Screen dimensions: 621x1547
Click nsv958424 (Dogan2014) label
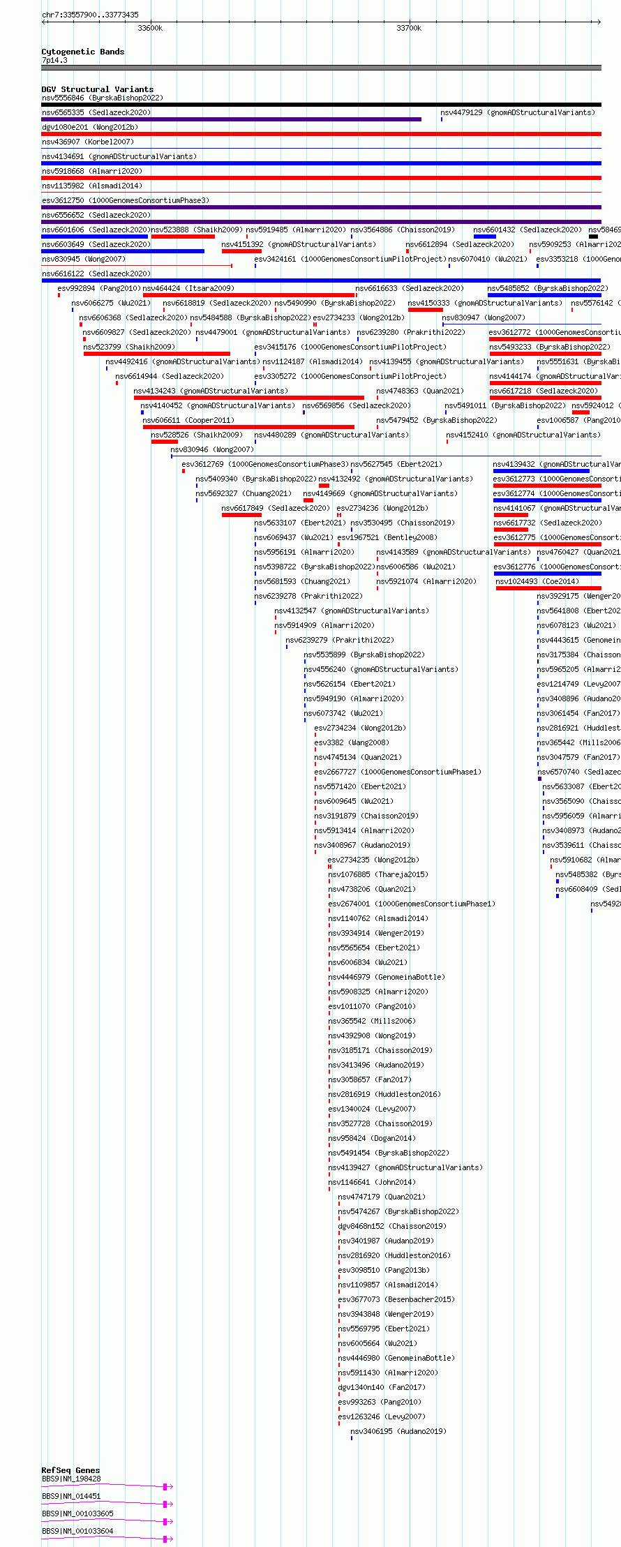click(x=372, y=1139)
